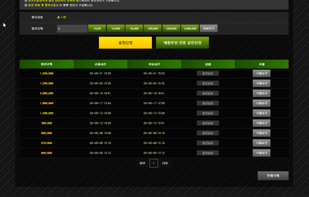Select the 1,000,000 quick amount button
The image size is (309, 197).
click(x=190, y=28)
